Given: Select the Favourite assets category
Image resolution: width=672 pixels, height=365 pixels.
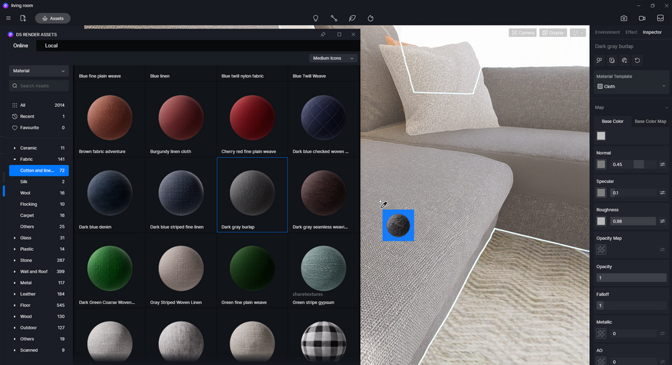Looking at the screenshot, I should [39, 128].
